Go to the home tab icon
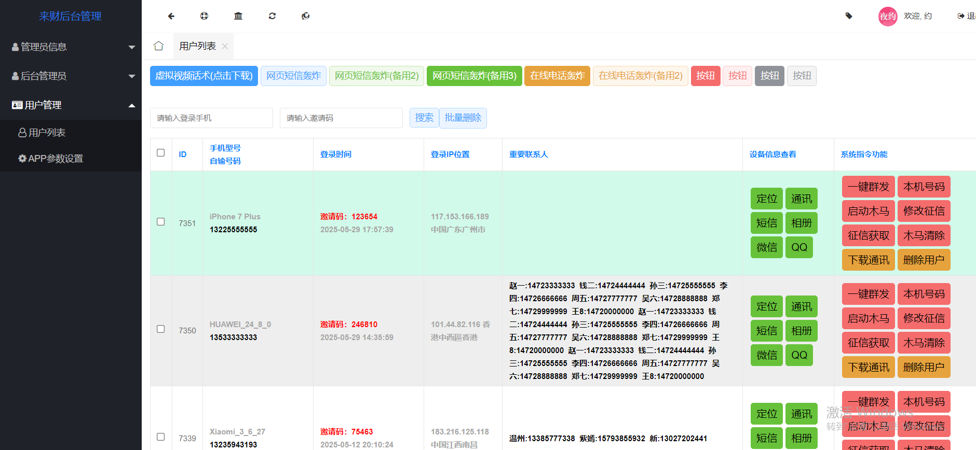Viewport: 976px width, 450px height. click(159, 46)
